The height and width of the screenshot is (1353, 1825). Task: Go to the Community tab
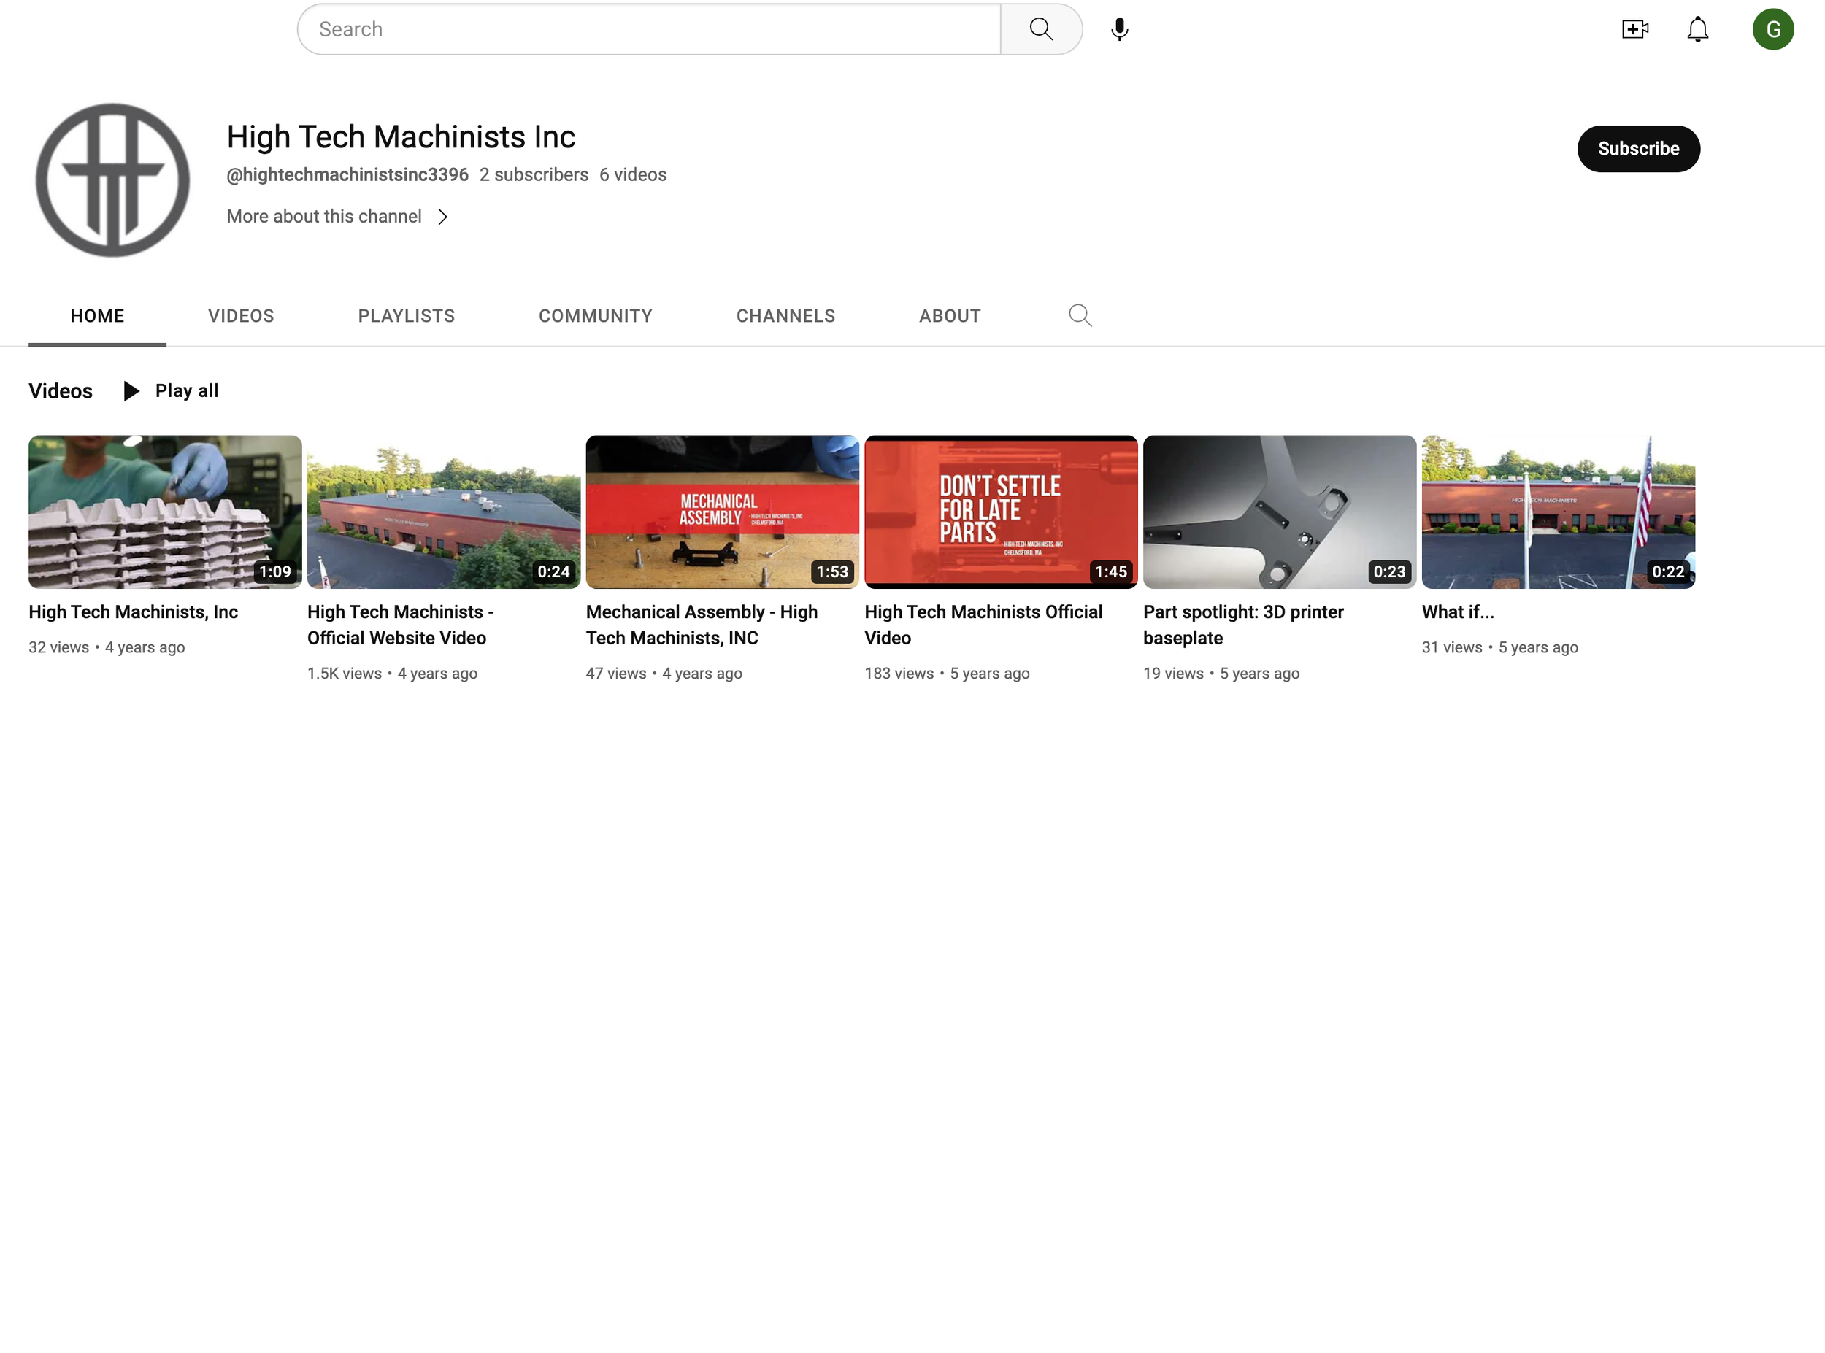(595, 315)
